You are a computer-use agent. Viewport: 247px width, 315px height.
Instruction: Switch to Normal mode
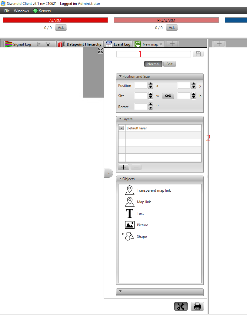153,64
